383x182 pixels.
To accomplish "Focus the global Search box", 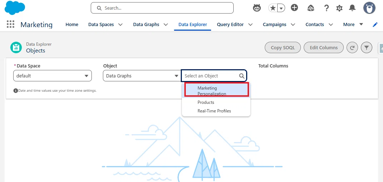I will pos(162,8).
